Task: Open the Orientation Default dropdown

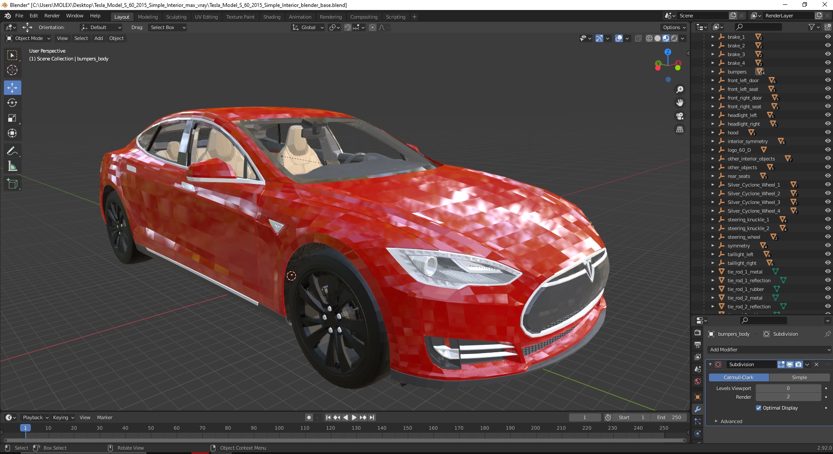Action: (101, 27)
